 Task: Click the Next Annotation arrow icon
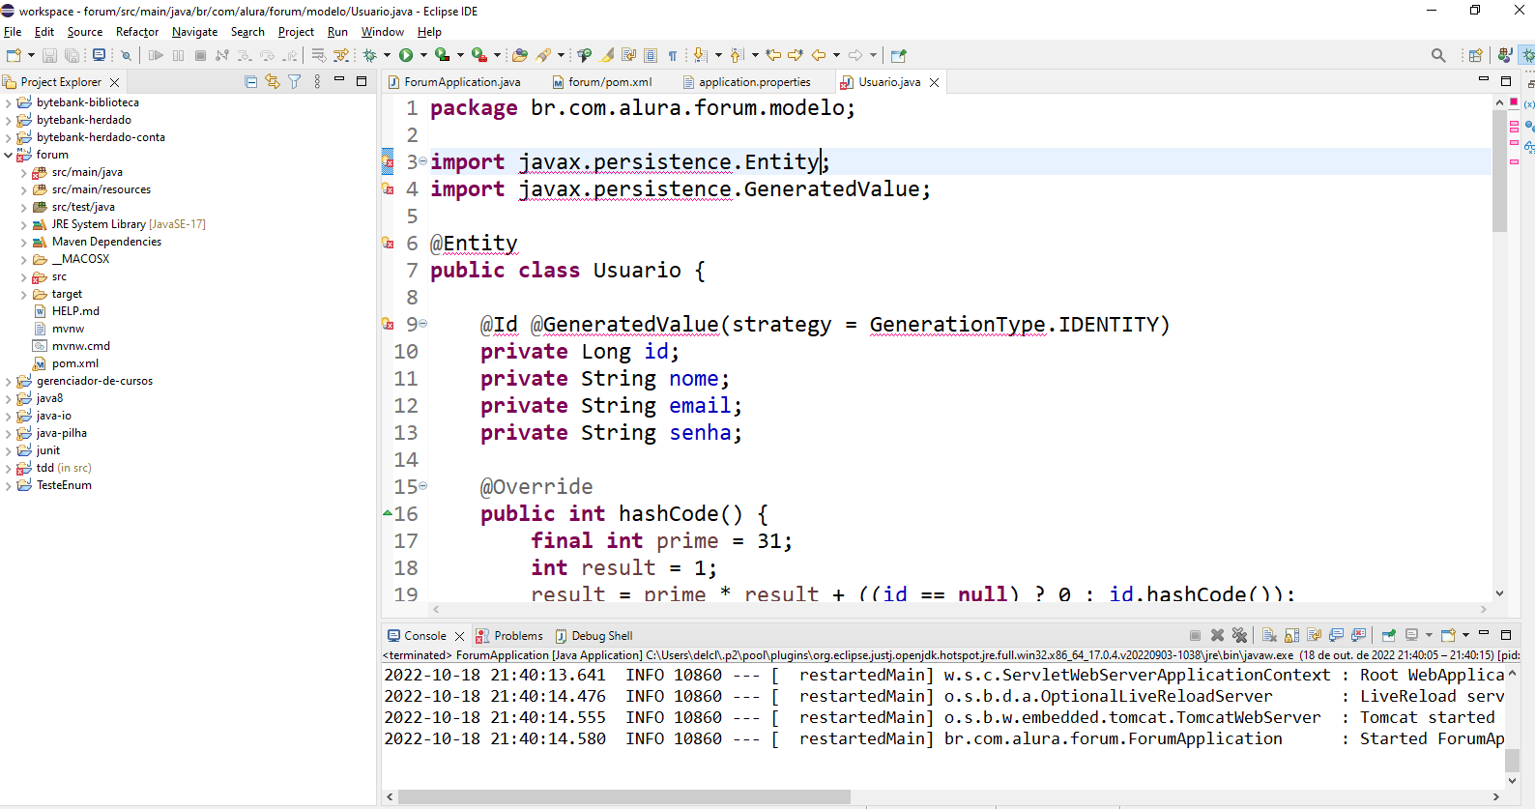coord(701,56)
